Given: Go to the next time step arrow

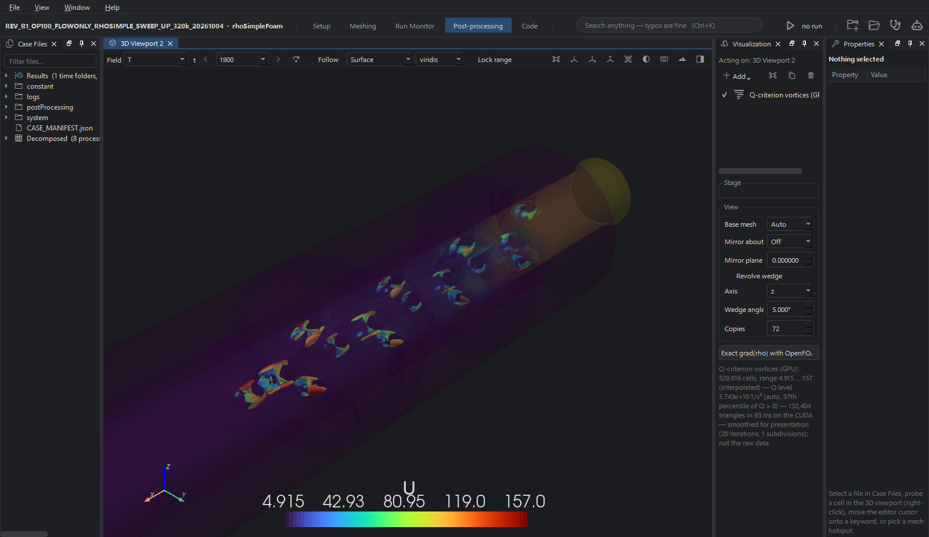Looking at the screenshot, I should pos(278,59).
